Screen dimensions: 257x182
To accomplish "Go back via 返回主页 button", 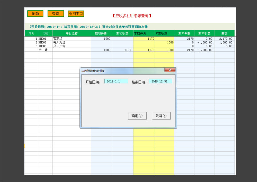I will (x=76, y=14).
